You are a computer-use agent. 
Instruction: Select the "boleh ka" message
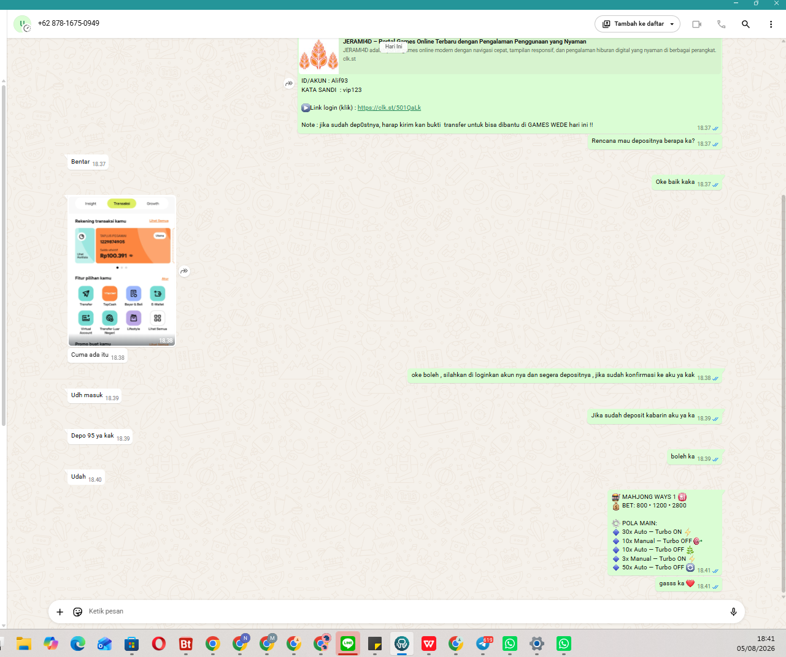pos(694,457)
